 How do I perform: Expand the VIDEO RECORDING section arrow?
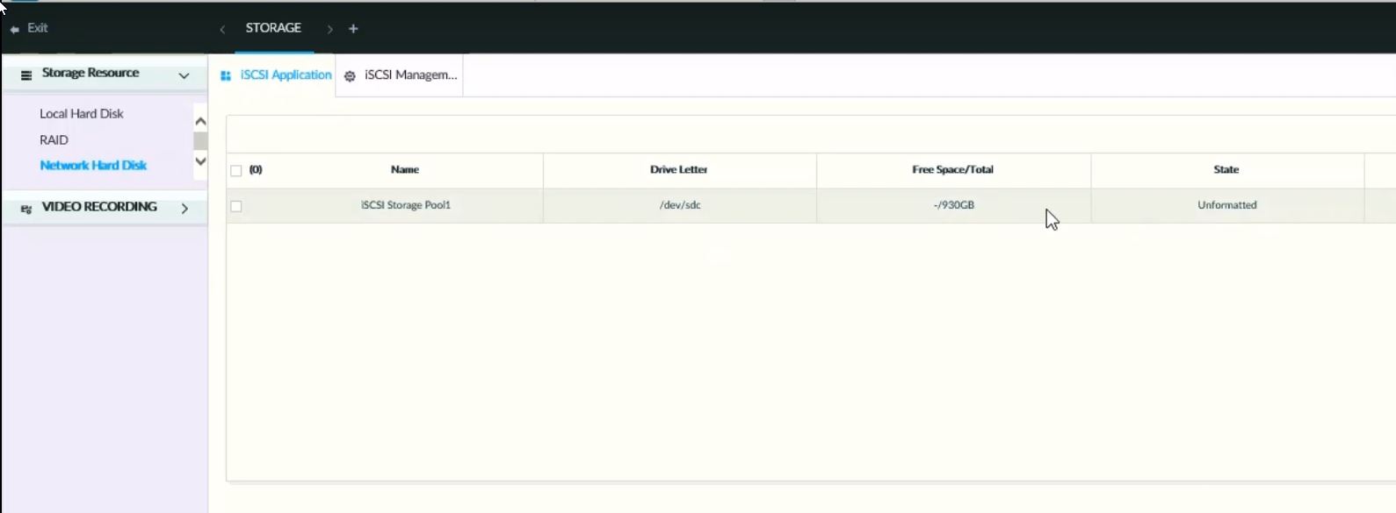tap(184, 208)
